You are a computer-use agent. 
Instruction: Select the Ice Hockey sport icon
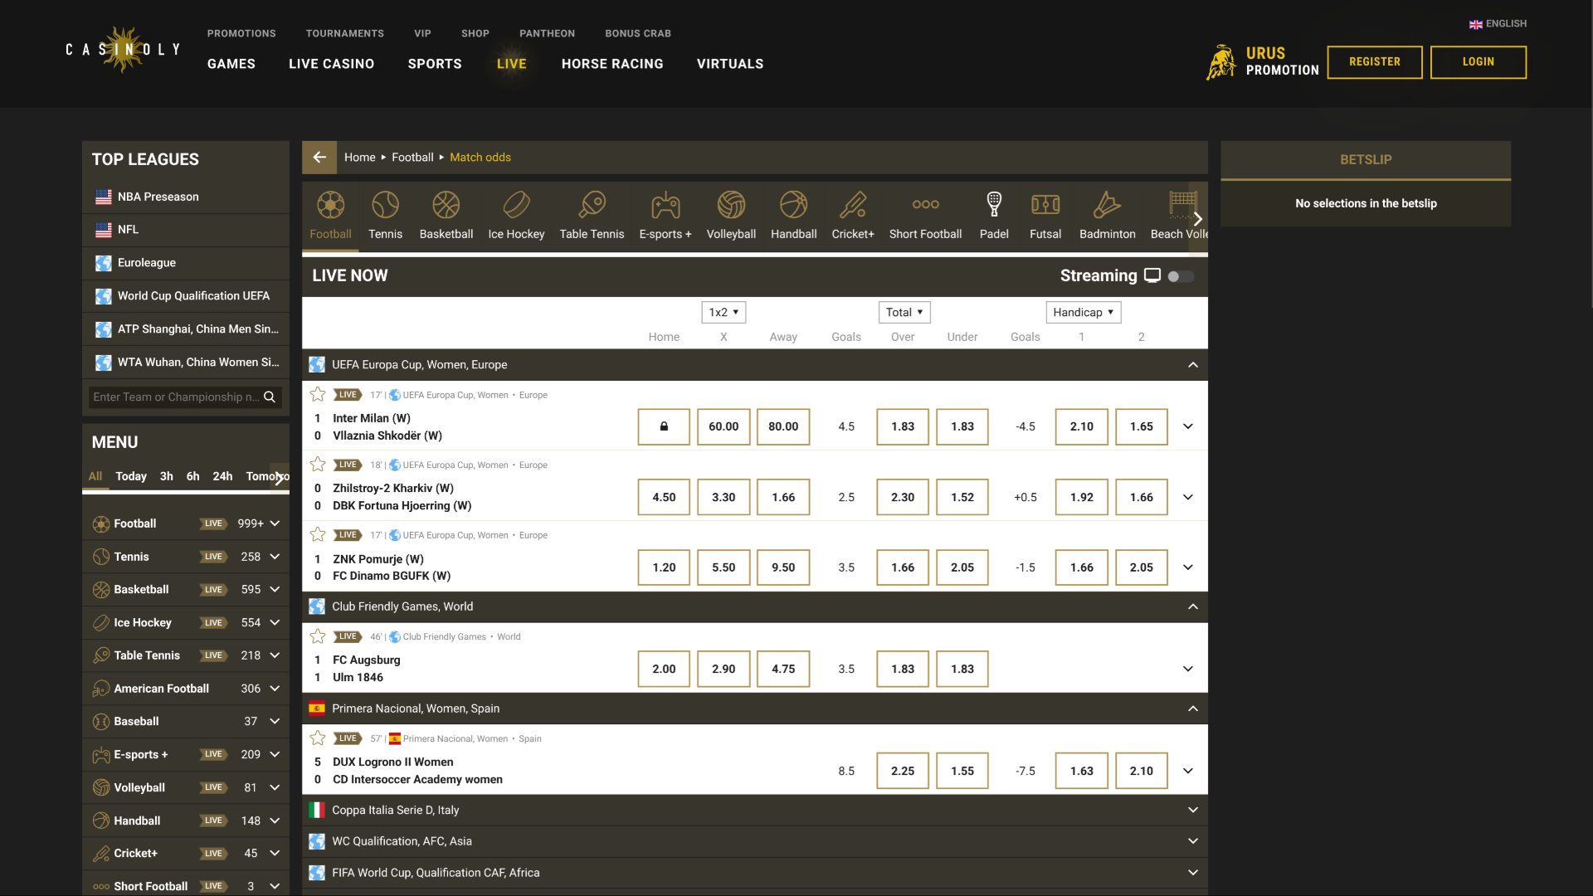pos(516,214)
